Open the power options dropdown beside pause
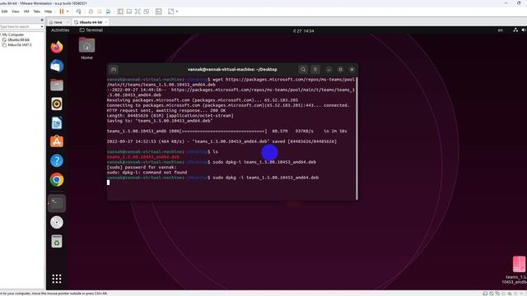527x296 pixels. pos(68,12)
